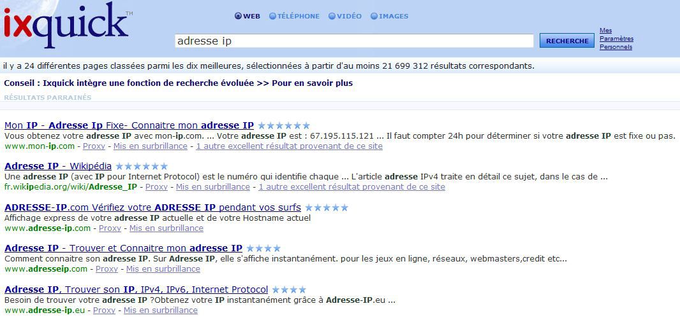Click star rating of Mon IP result
680x320 pixels.
point(284,126)
